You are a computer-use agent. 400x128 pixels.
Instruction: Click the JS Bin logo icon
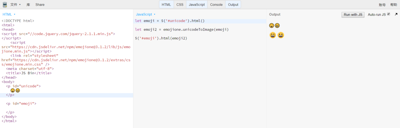[5, 5]
